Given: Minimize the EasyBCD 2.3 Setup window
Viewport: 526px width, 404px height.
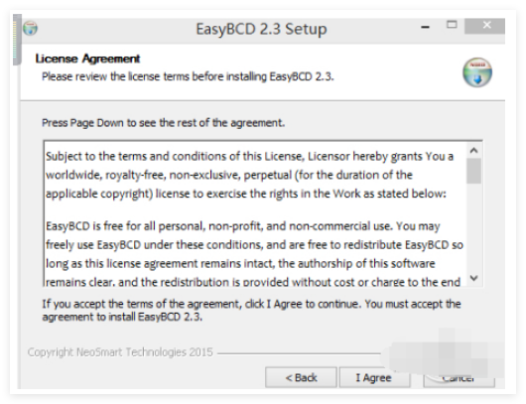Looking at the screenshot, I should coord(426,27).
